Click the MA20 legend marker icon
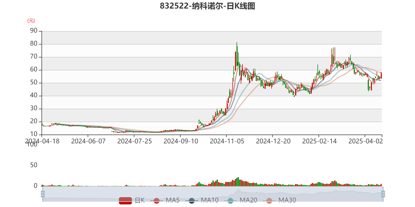The width and height of the screenshot is (415, 207). 230,200
